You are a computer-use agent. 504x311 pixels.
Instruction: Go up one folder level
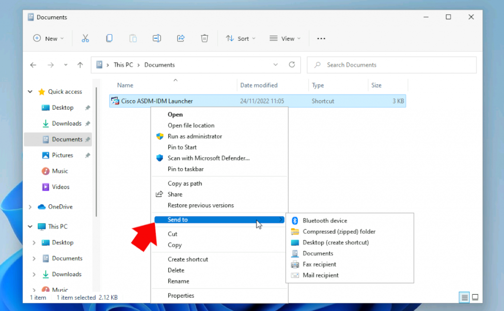coord(80,64)
